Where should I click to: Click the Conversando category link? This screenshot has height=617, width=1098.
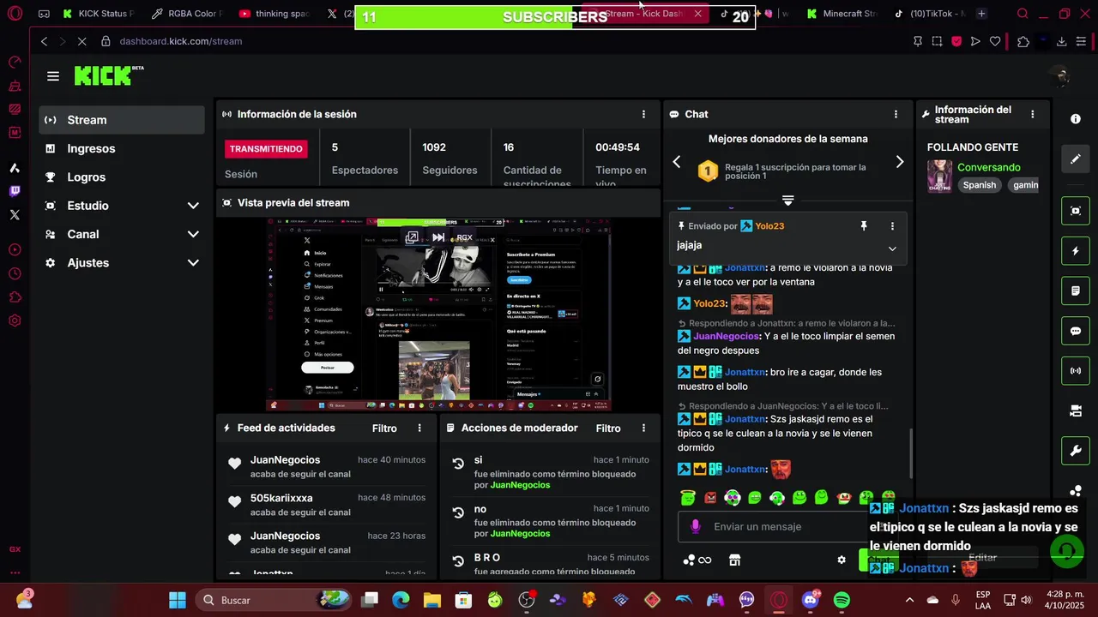(x=988, y=167)
